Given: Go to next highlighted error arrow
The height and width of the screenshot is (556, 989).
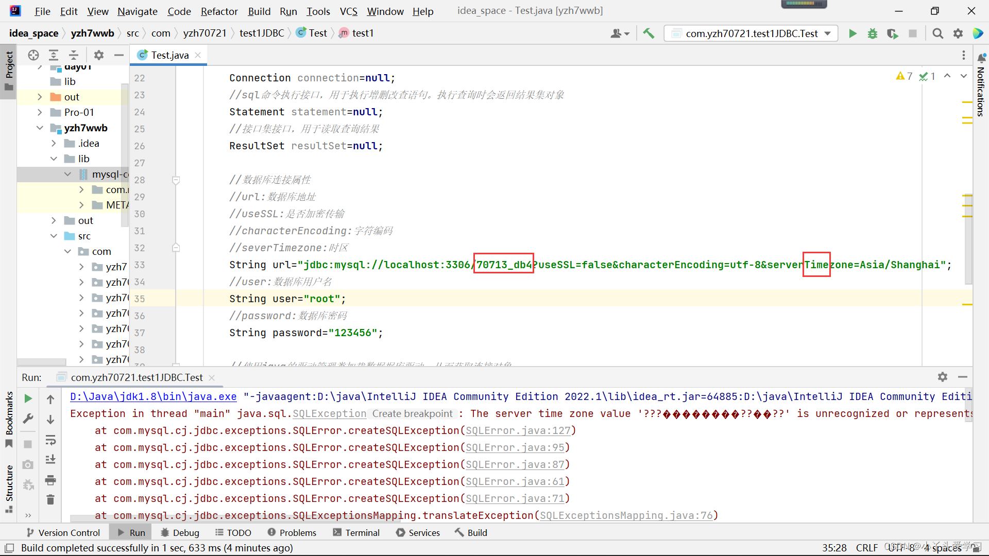Looking at the screenshot, I should [x=964, y=76].
